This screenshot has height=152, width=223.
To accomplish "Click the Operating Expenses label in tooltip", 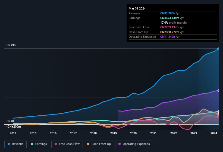I will (x=142, y=37).
